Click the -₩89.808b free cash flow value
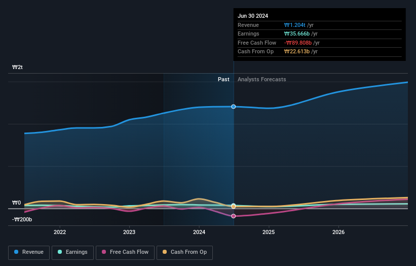416x266 pixels. [297, 43]
